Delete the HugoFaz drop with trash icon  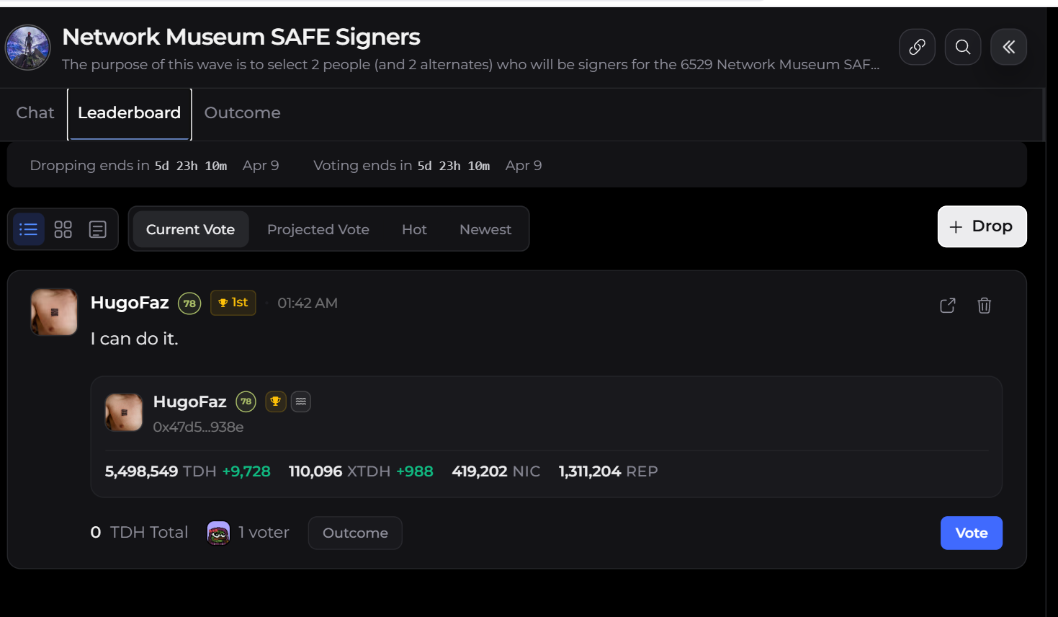(x=984, y=306)
